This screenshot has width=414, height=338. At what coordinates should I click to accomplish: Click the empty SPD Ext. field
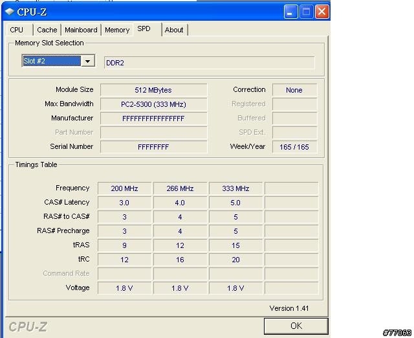294,133
